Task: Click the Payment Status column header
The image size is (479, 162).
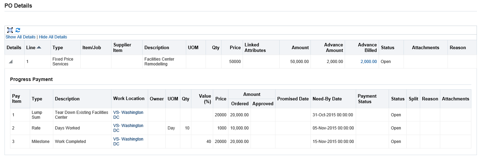Action: tap(367, 99)
